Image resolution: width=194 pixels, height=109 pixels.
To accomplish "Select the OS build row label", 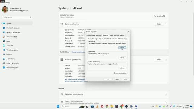I will (x=68, y=74).
